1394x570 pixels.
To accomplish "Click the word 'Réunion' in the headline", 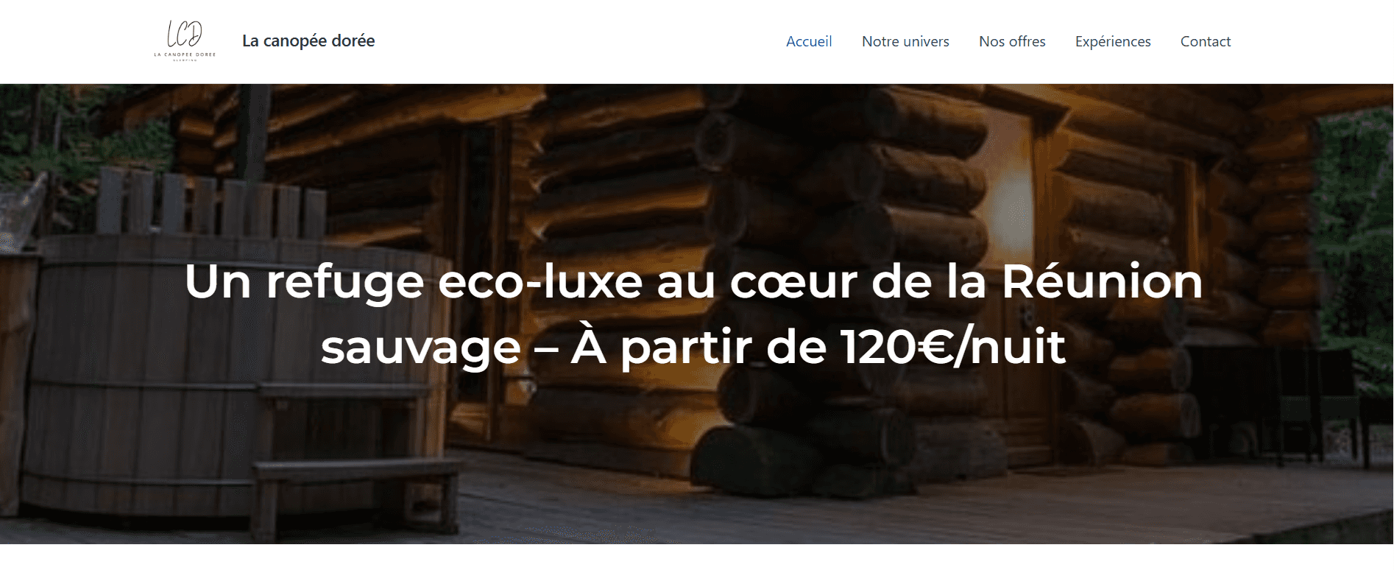I will click(x=1102, y=281).
